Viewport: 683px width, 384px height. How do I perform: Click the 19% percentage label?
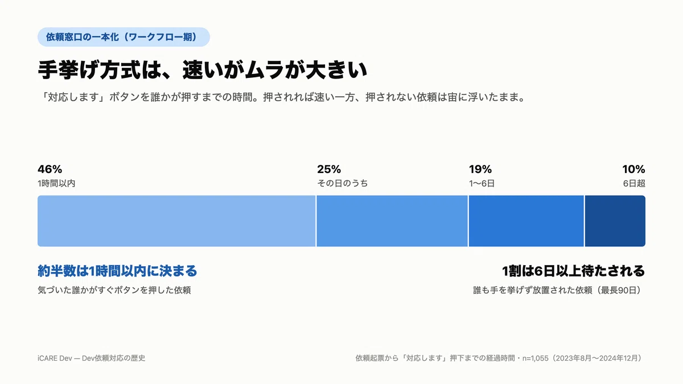(x=480, y=169)
